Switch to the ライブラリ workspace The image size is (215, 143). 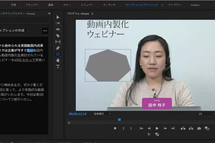[x=174, y=5]
